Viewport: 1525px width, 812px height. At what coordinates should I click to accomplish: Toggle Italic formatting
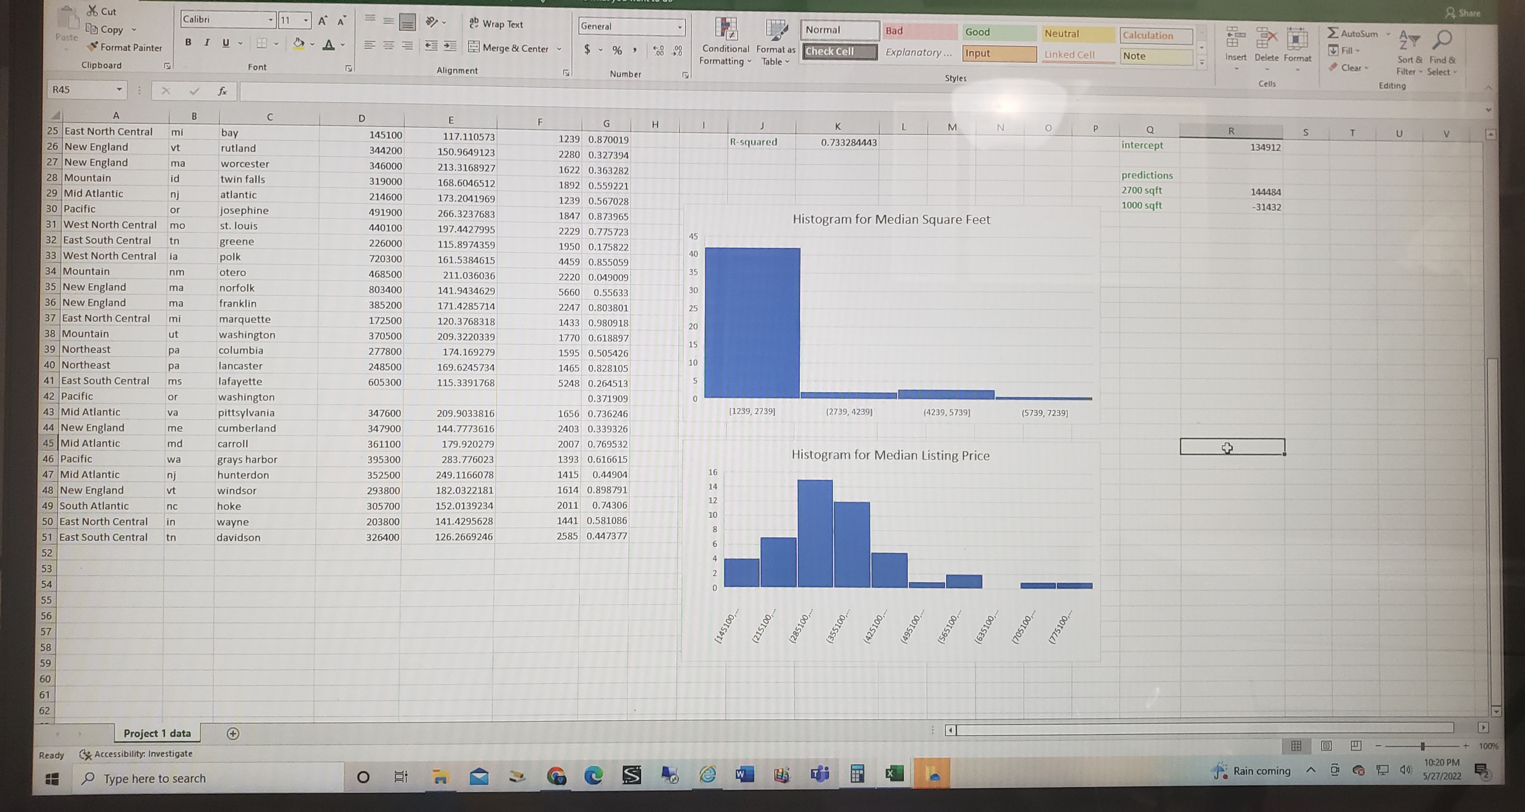[x=207, y=43]
